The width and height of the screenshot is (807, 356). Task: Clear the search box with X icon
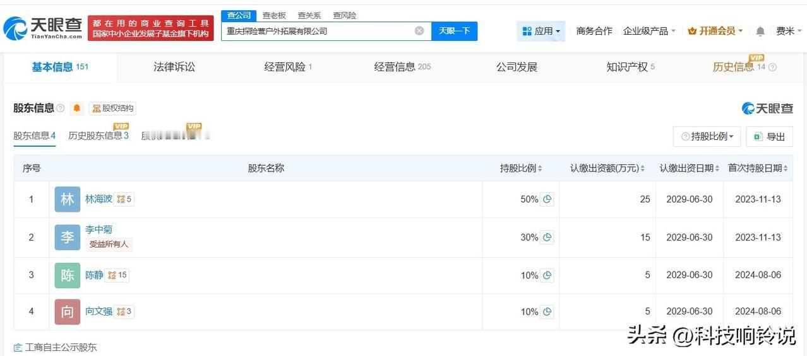pyautogui.click(x=419, y=31)
